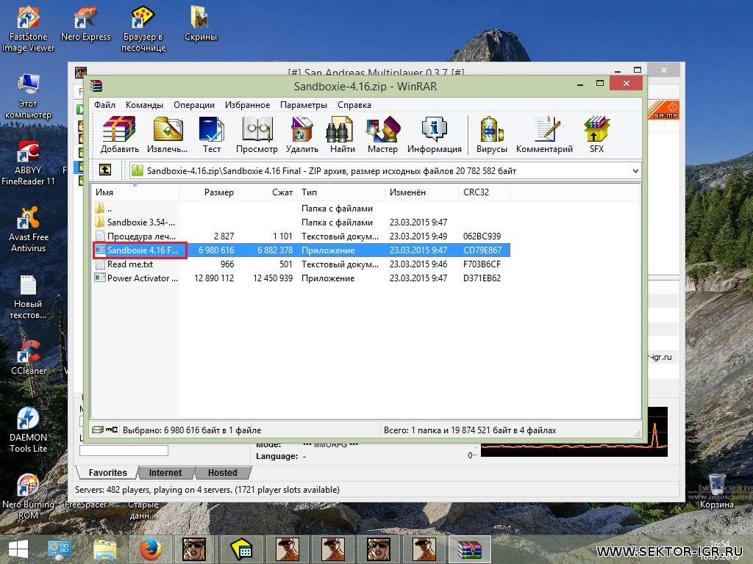This screenshot has height=564, width=753.
Task: Select Avast Free Antivirus desktop icon
Action: click(x=29, y=229)
